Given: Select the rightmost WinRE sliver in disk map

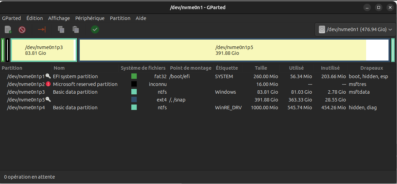Looking at the screenshot, I should pos(393,50).
